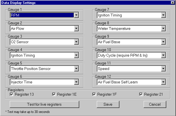Expand the Gauge 2 Air Flow dropdown
This screenshot has width=176, height=116.
pos(76,29)
